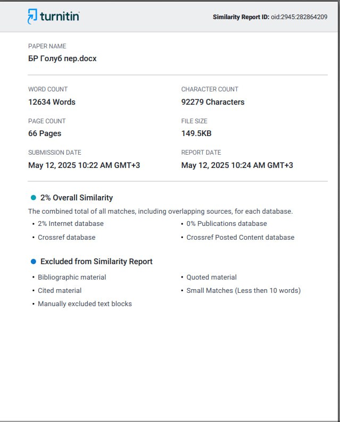Image resolution: width=340 pixels, height=422 pixels.
Task: Click Manually excluded text blocks item
Action: pos(85,304)
